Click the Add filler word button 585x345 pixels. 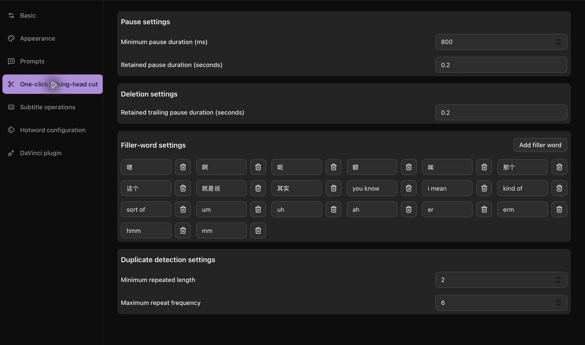click(540, 145)
